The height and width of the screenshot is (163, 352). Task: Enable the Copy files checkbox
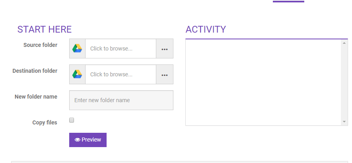click(72, 120)
